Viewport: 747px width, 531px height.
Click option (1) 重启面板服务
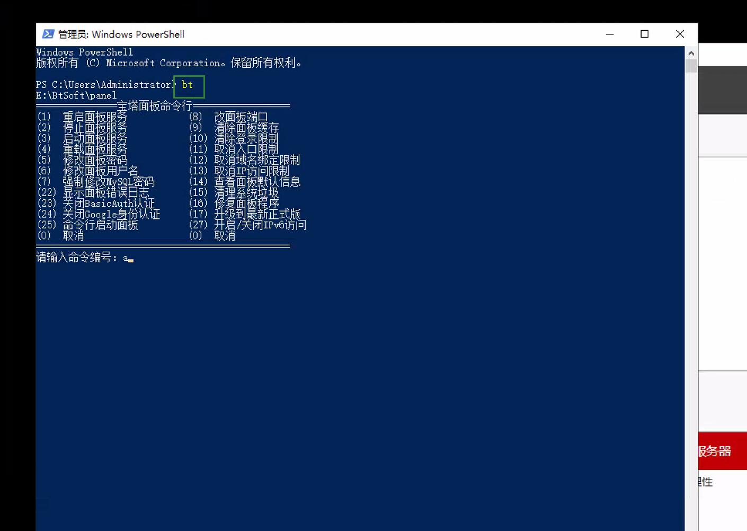pos(82,117)
